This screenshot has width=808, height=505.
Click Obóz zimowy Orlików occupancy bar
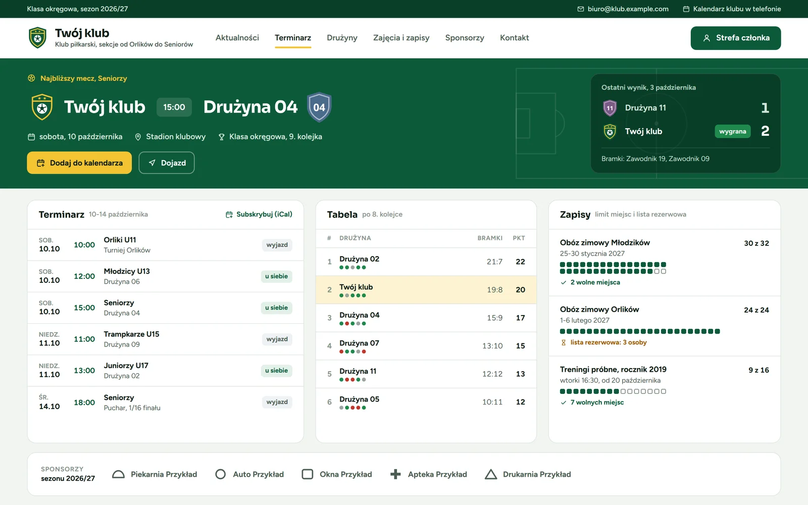pos(640,331)
